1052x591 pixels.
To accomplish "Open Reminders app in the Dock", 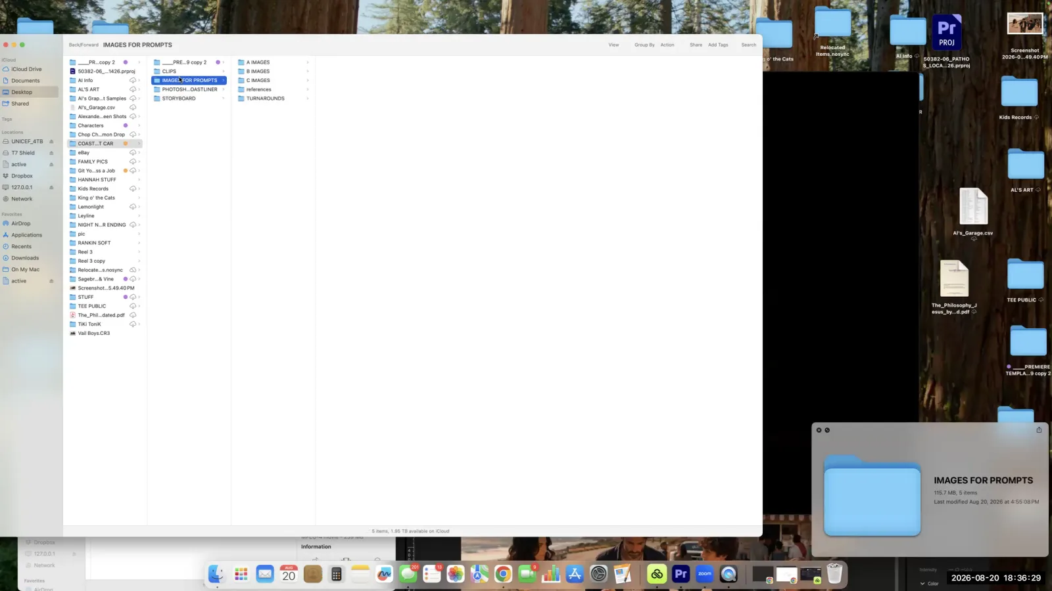I will (x=432, y=574).
